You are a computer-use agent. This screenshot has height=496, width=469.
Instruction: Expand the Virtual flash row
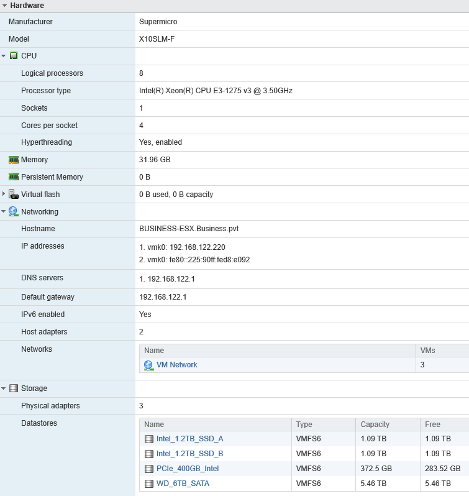click(x=4, y=195)
